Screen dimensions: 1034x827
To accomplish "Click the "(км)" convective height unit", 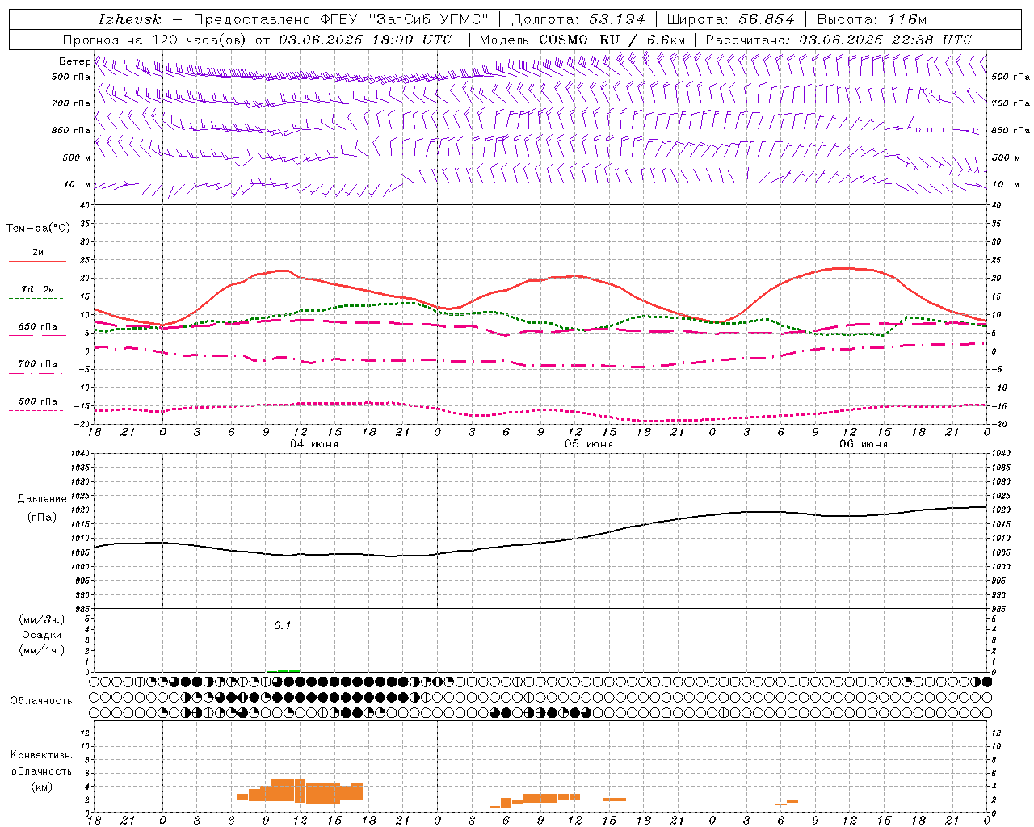I will (x=41, y=787).
